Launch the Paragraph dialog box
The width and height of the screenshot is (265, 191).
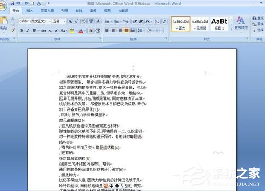click(x=166, y=39)
